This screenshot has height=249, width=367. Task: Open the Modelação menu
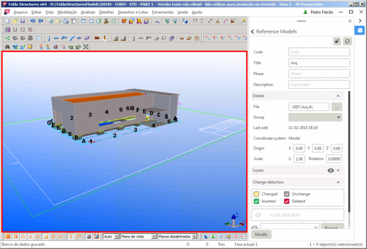click(x=67, y=12)
